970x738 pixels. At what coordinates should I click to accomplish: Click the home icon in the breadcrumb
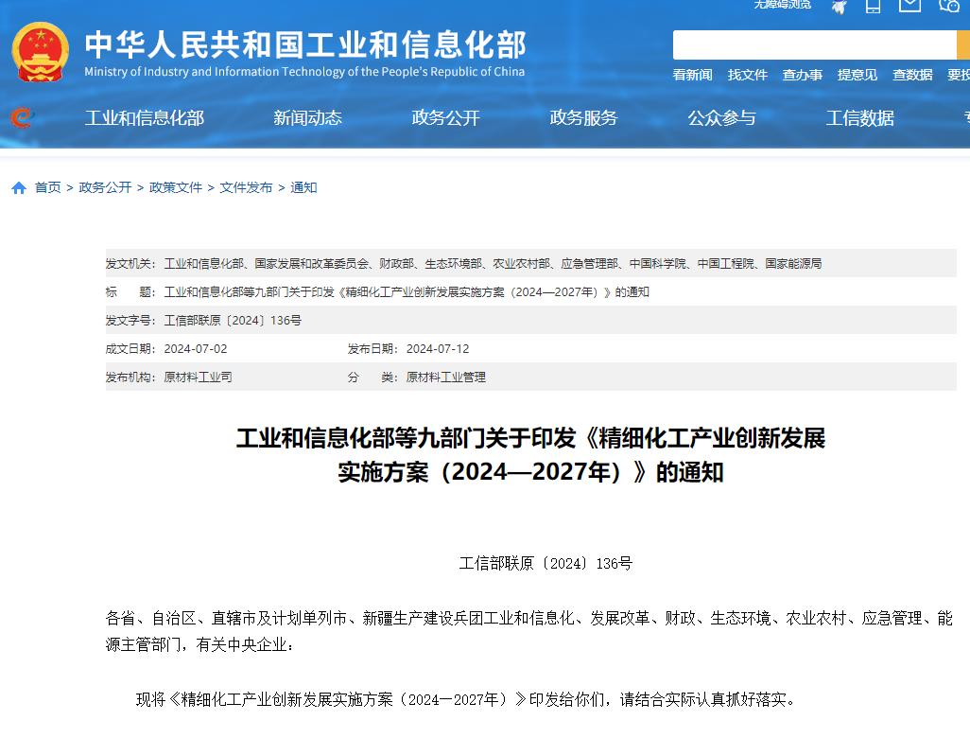pos(19,187)
